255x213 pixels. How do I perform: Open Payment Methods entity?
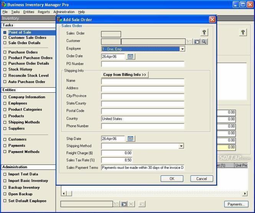[24, 152]
